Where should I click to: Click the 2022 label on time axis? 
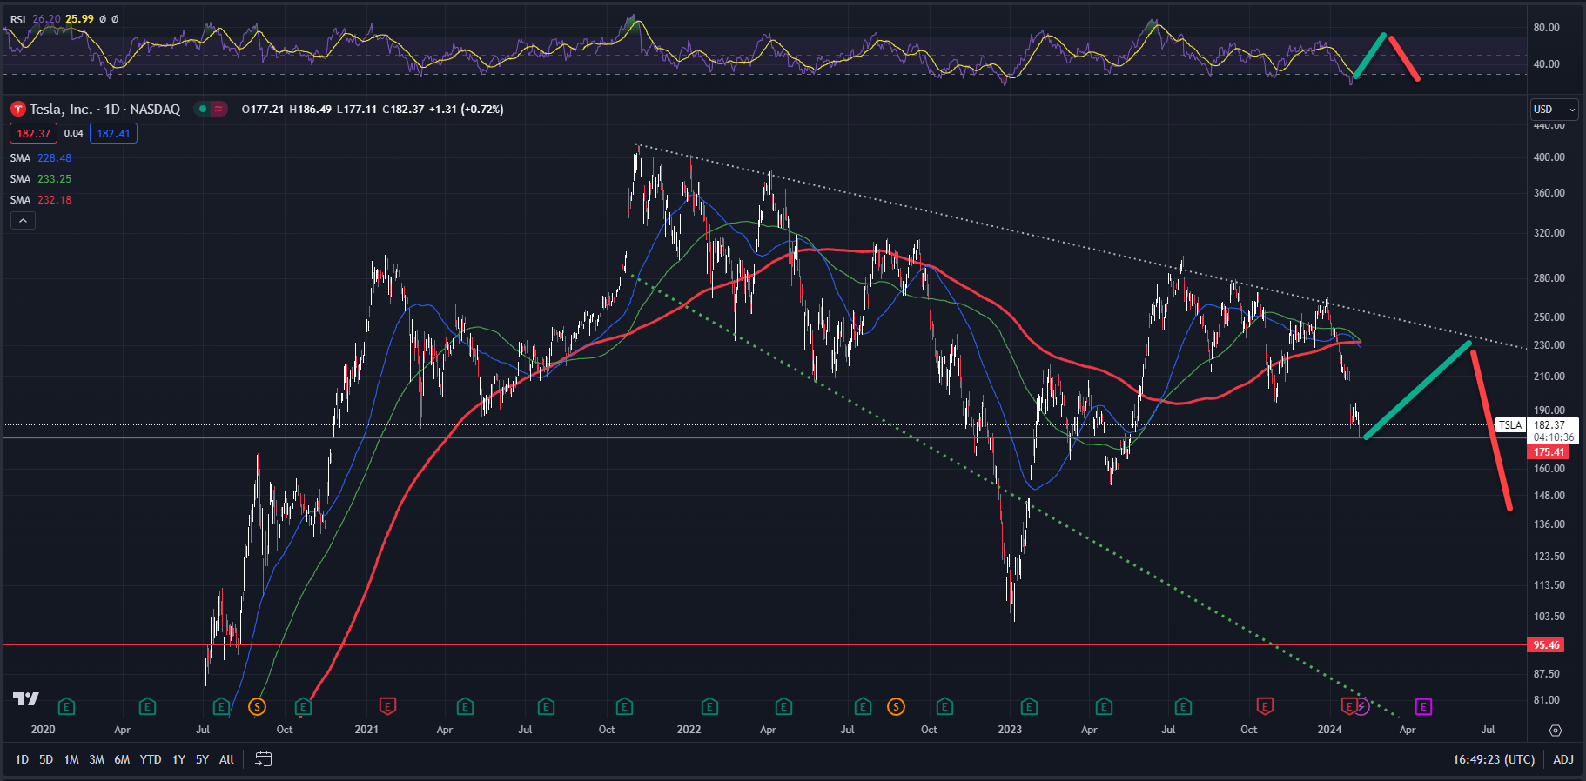689,730
